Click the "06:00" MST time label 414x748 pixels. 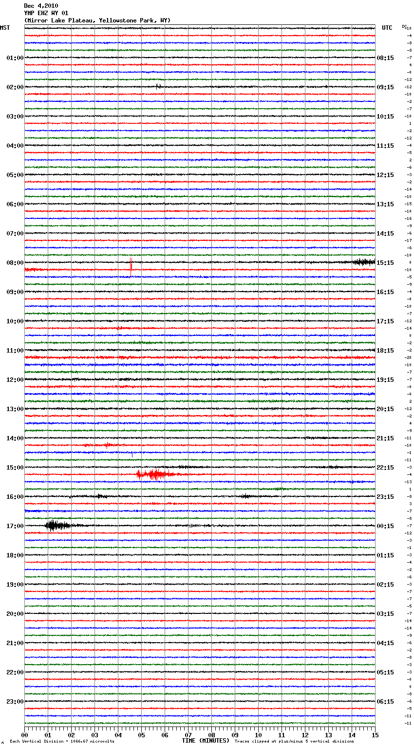point(15,204)
